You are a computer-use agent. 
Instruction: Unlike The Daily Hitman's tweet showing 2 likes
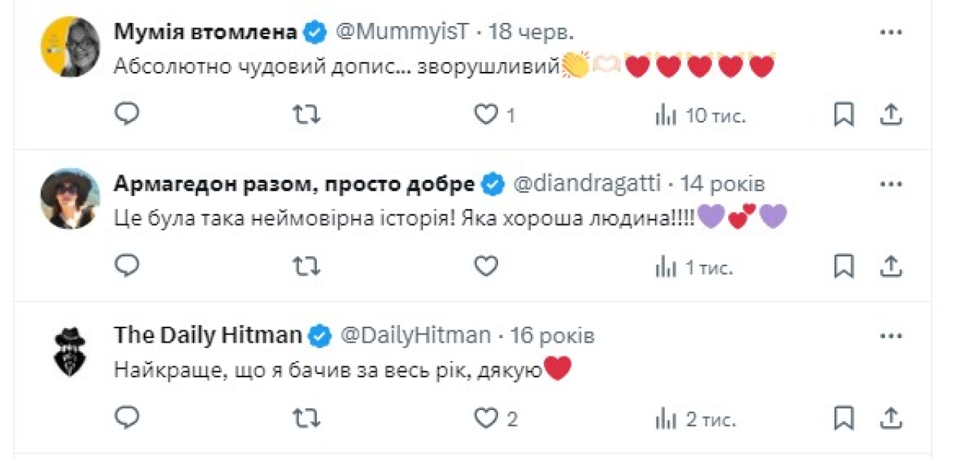(x=485, y=419)
